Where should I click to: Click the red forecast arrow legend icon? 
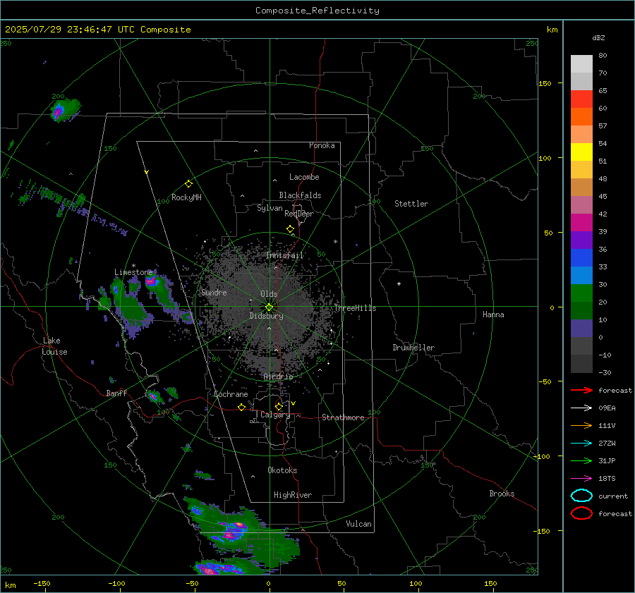click(x=581, y=390)
